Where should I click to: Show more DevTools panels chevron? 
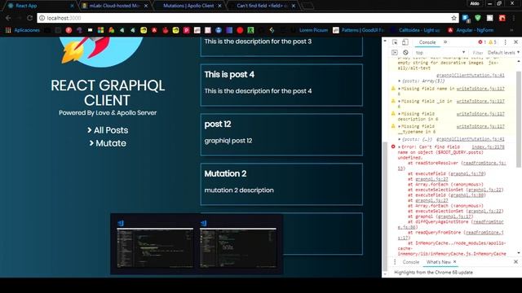tap(445, 42)
